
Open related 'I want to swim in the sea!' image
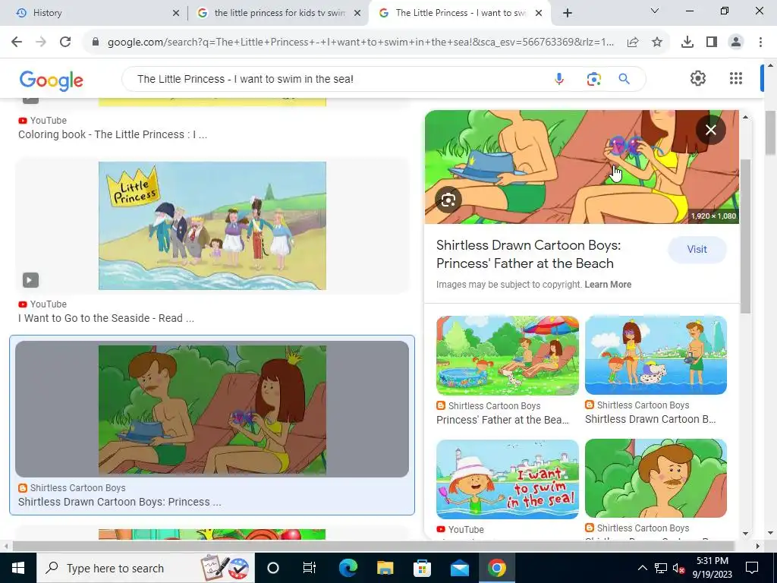(508, 479)
